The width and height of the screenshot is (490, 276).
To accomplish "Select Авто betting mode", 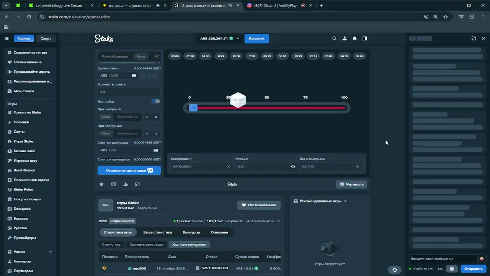I will point(141,56).
